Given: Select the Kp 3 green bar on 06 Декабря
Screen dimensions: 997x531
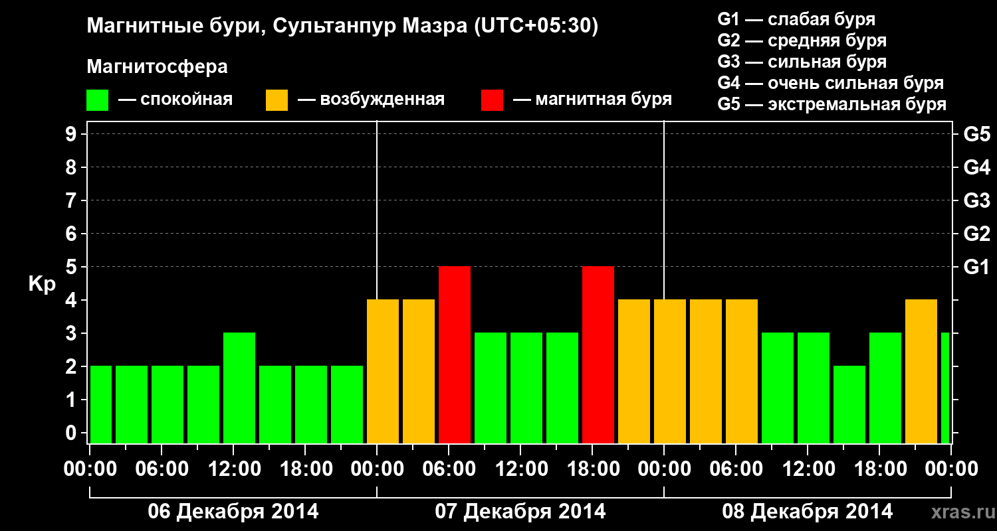Looking at the screenshot, I should point(239,388).
